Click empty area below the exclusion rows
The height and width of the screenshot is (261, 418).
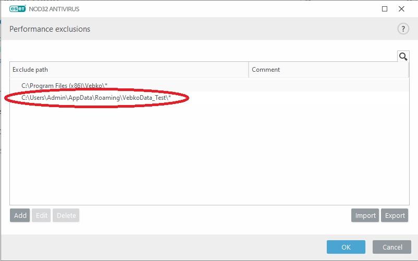[208, 156]
